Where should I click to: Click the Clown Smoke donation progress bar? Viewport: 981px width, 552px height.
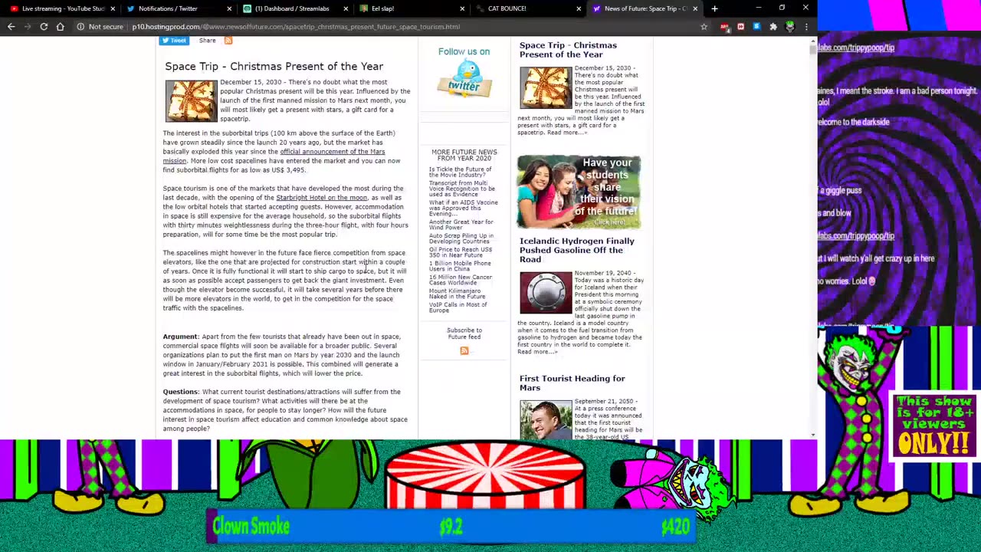[451, 527]
